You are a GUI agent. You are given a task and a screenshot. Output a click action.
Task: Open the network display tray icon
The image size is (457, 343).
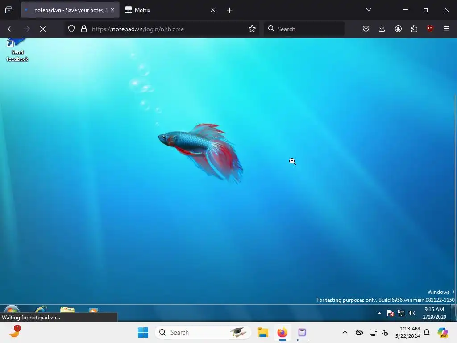(373, 332)
